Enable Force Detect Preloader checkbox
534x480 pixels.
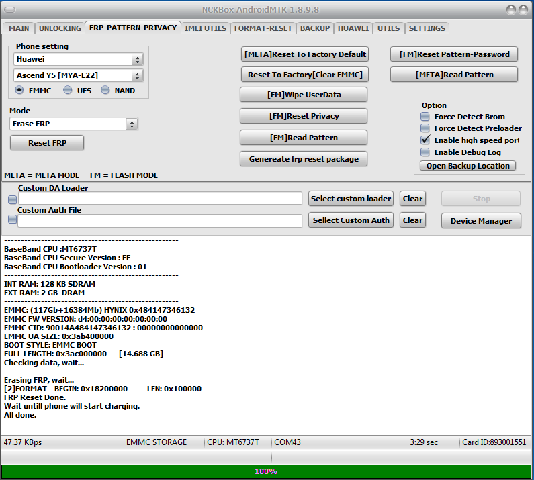(425, 128)
